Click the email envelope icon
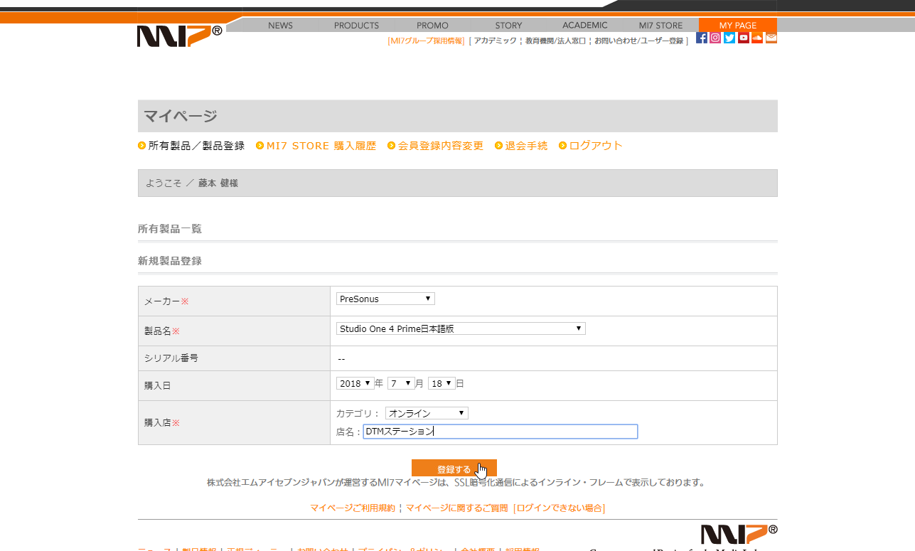Viewport: 915px width, 551px height. coord(771,38)
